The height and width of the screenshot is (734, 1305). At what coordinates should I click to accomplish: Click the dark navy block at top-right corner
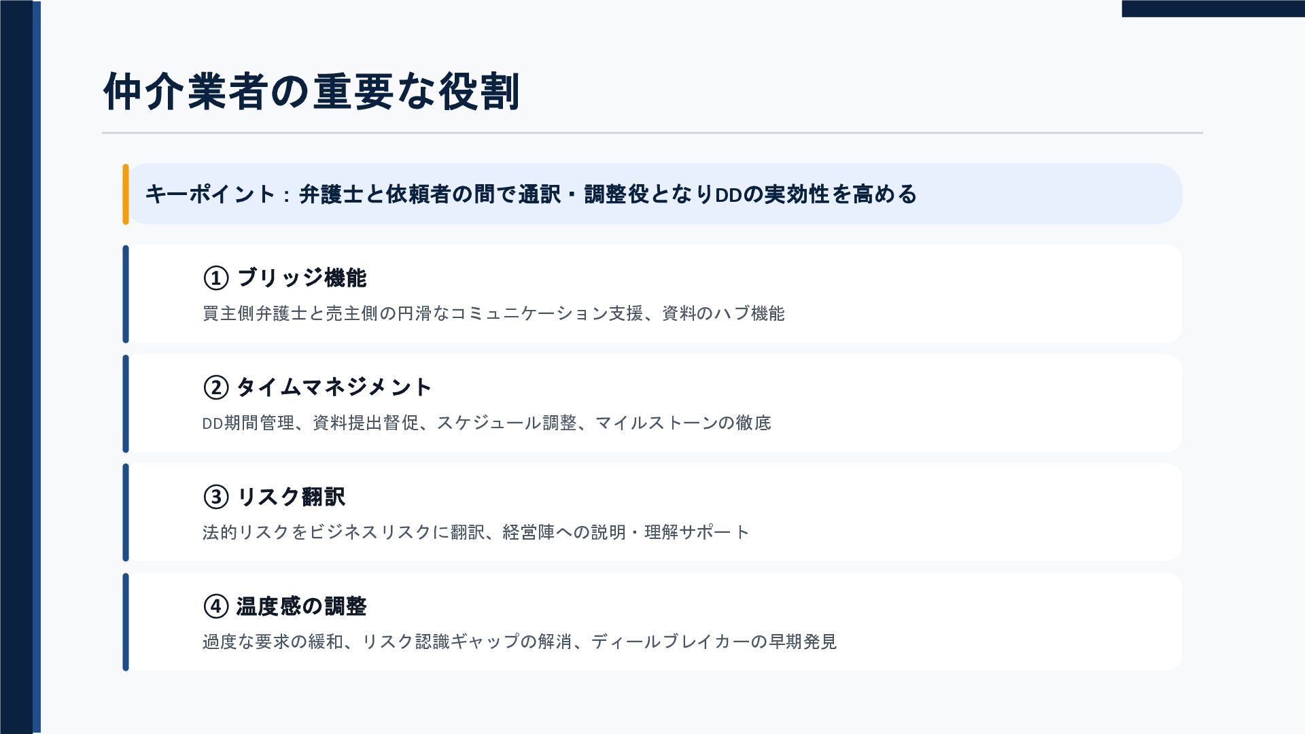point(1213,8)
